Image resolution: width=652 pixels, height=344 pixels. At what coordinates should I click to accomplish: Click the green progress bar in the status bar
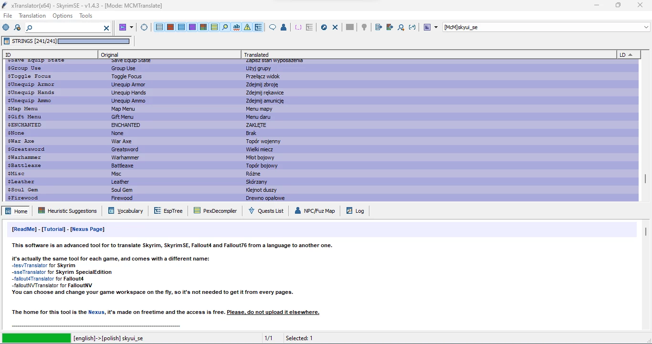click(37, 338)
